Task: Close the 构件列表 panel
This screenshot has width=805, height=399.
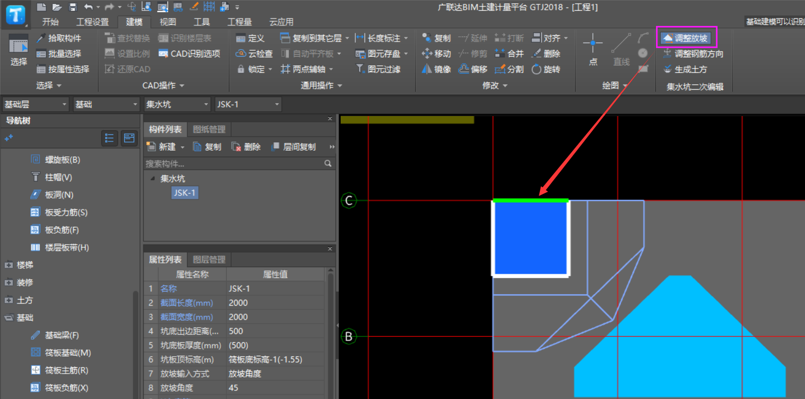Action: [330, 118]
